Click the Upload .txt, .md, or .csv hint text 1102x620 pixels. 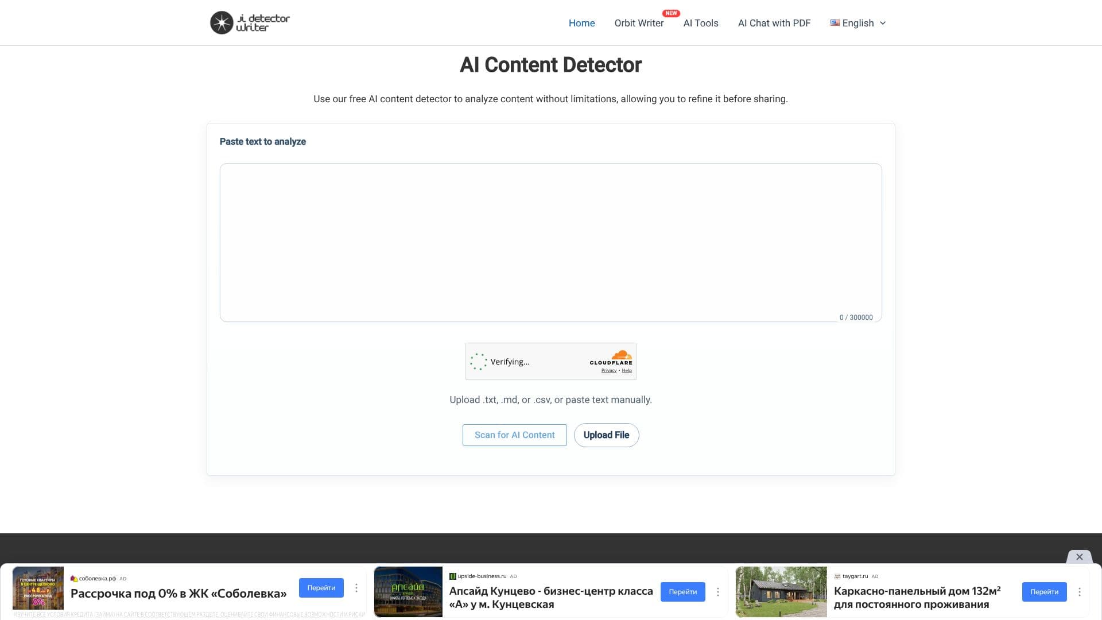point(550,400)
